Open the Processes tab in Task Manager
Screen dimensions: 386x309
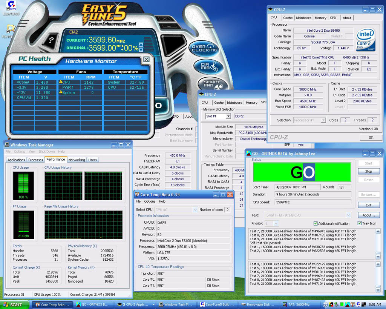coord(36,160)
